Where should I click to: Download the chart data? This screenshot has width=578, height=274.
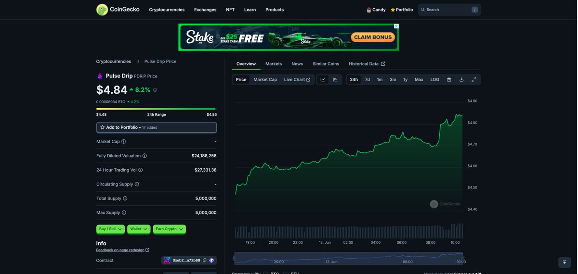[x=461, y=80]
